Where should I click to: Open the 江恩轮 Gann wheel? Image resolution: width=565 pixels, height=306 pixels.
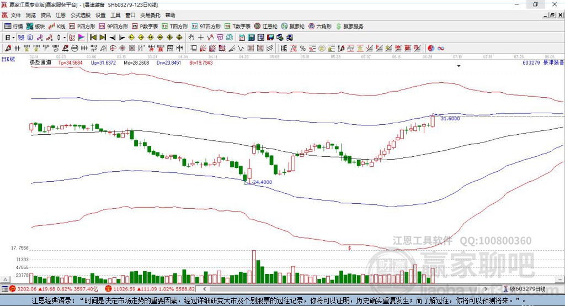point(266,27)
